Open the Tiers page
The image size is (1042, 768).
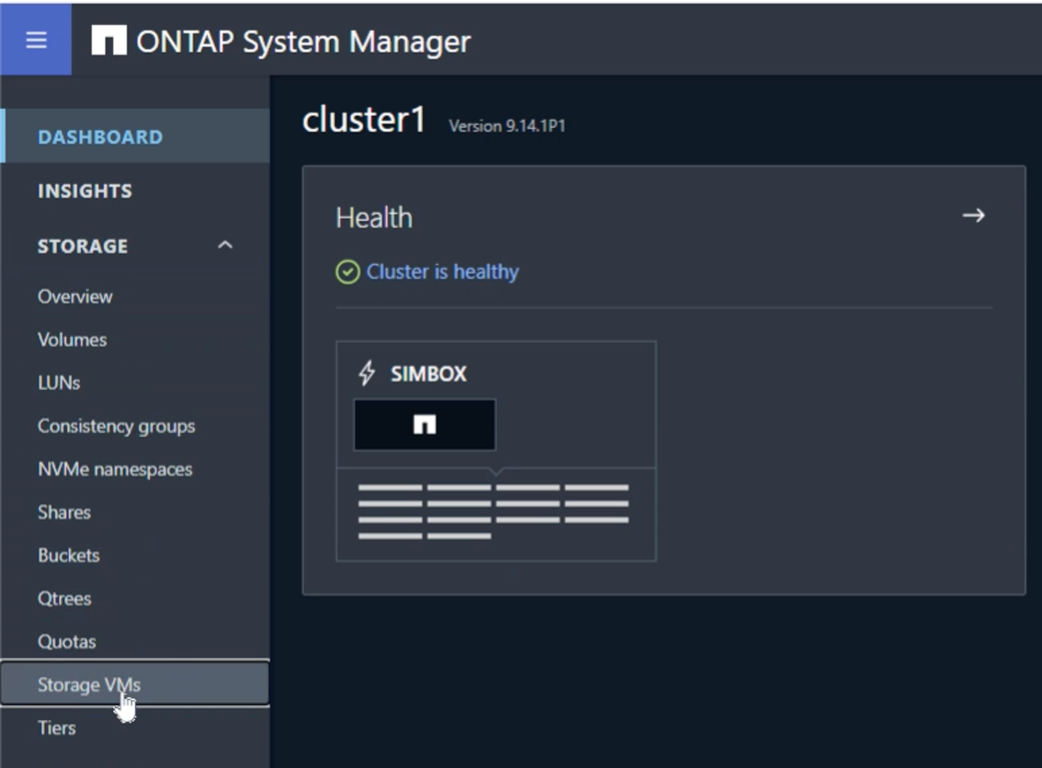57,728
